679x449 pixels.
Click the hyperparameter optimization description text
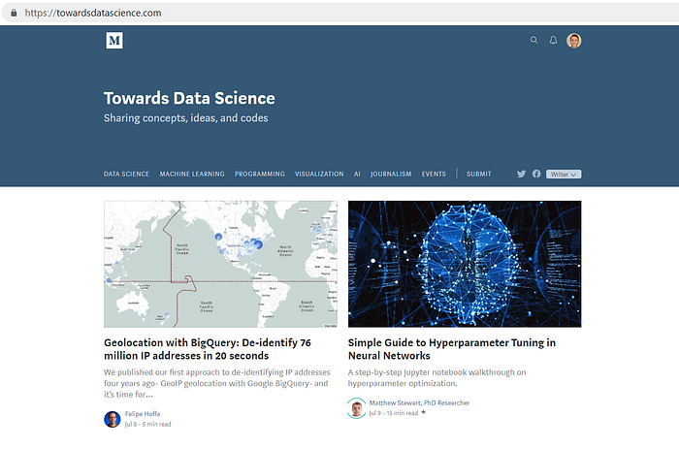click(x=436, y=377)
